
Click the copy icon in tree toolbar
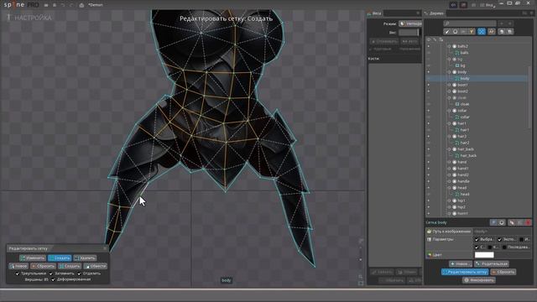[502, 32]
